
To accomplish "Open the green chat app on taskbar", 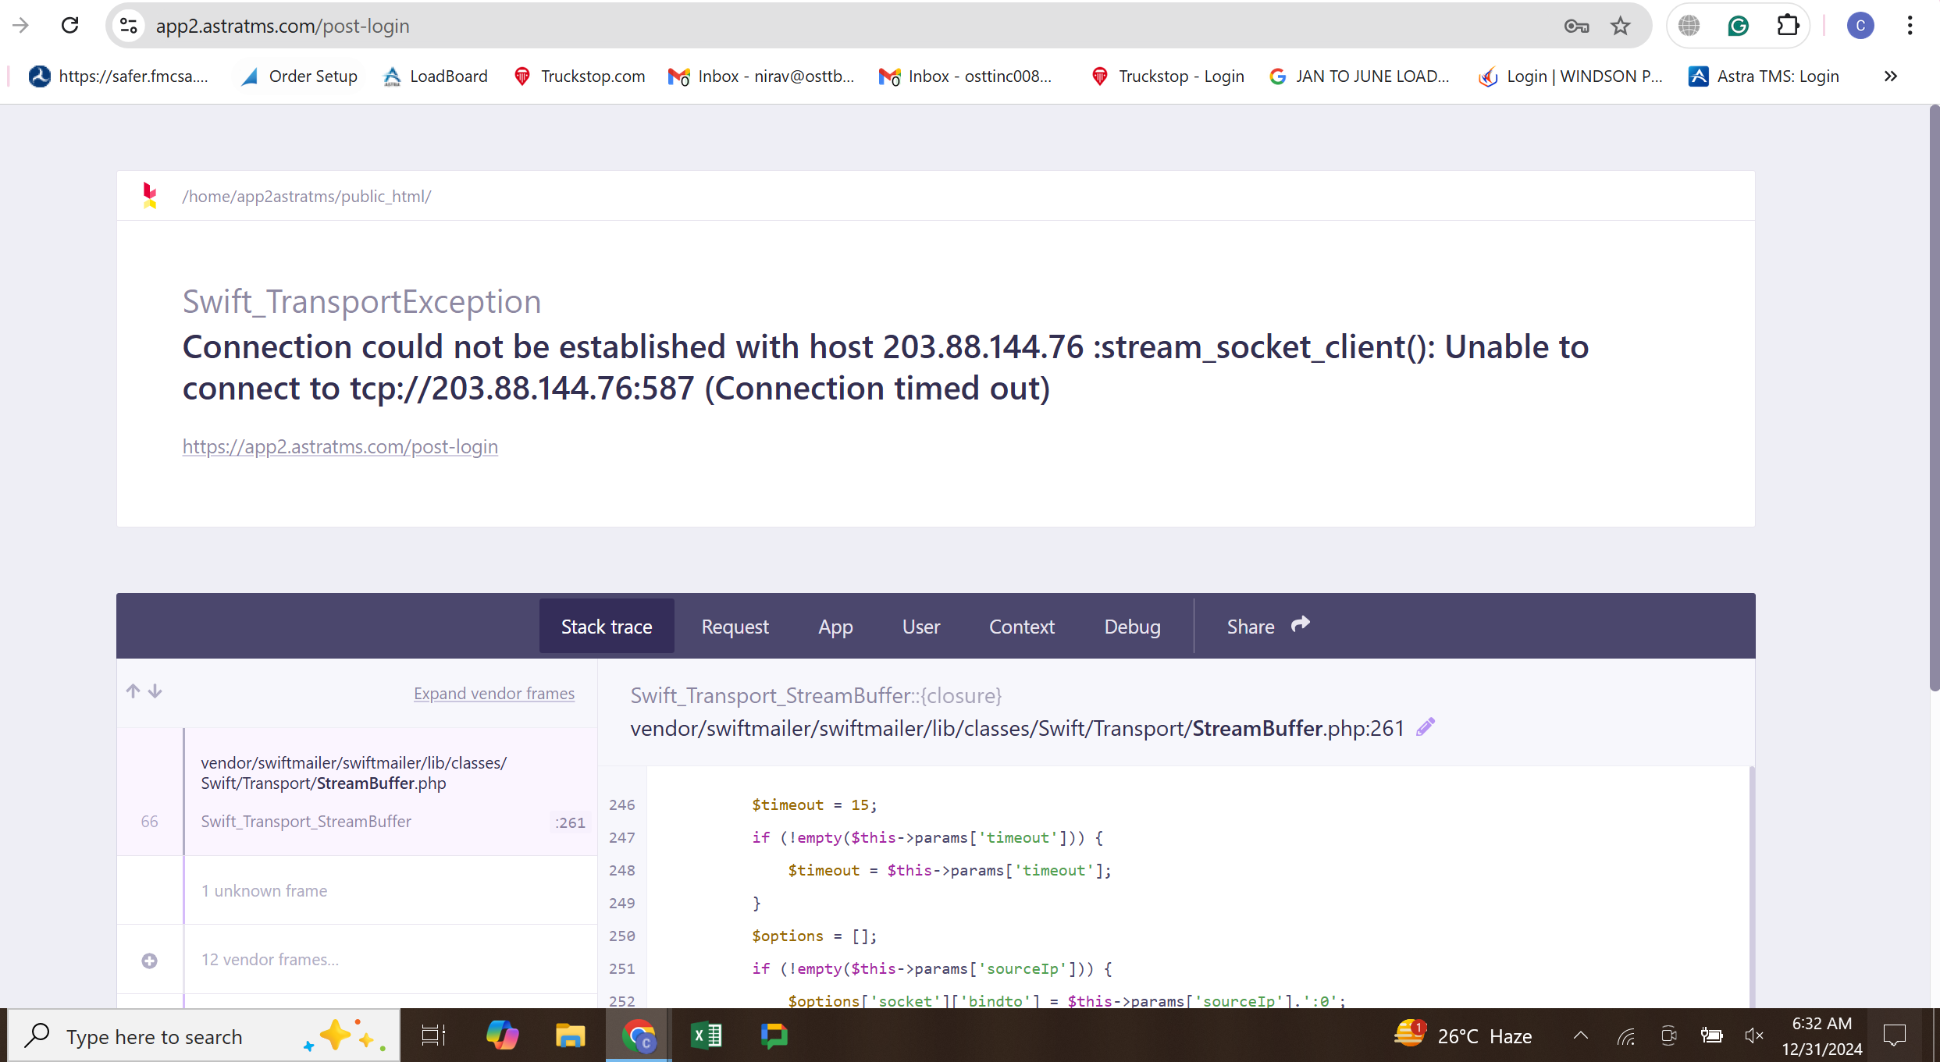I will tap(774, 1035).
